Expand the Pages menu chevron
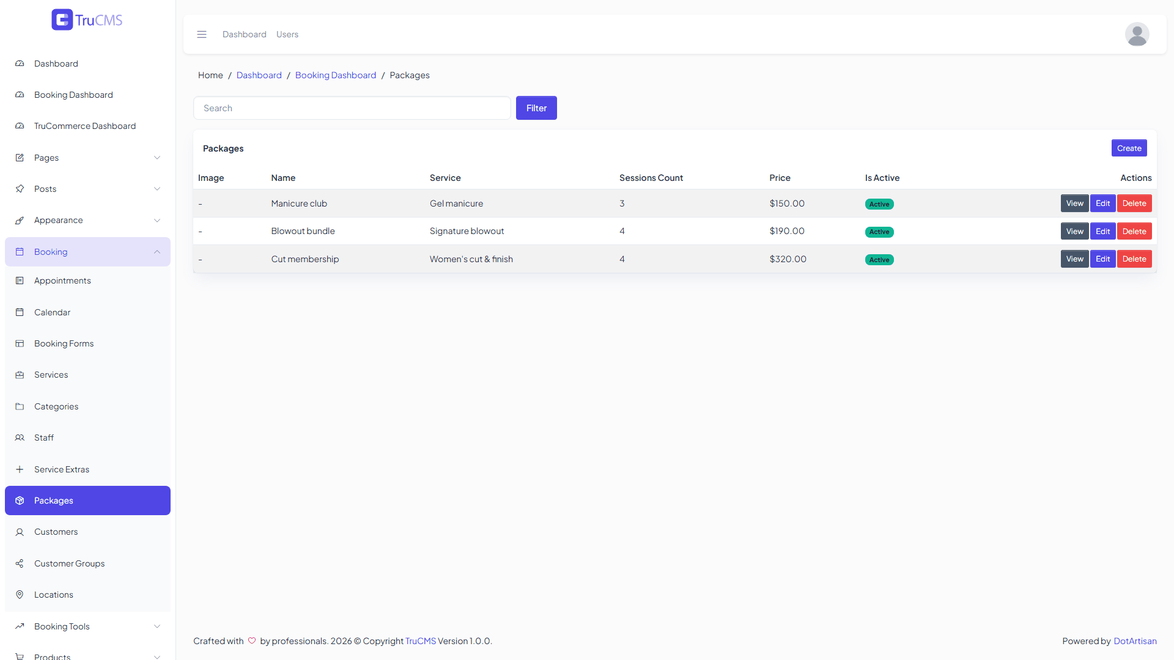 [x=157, y=158]
